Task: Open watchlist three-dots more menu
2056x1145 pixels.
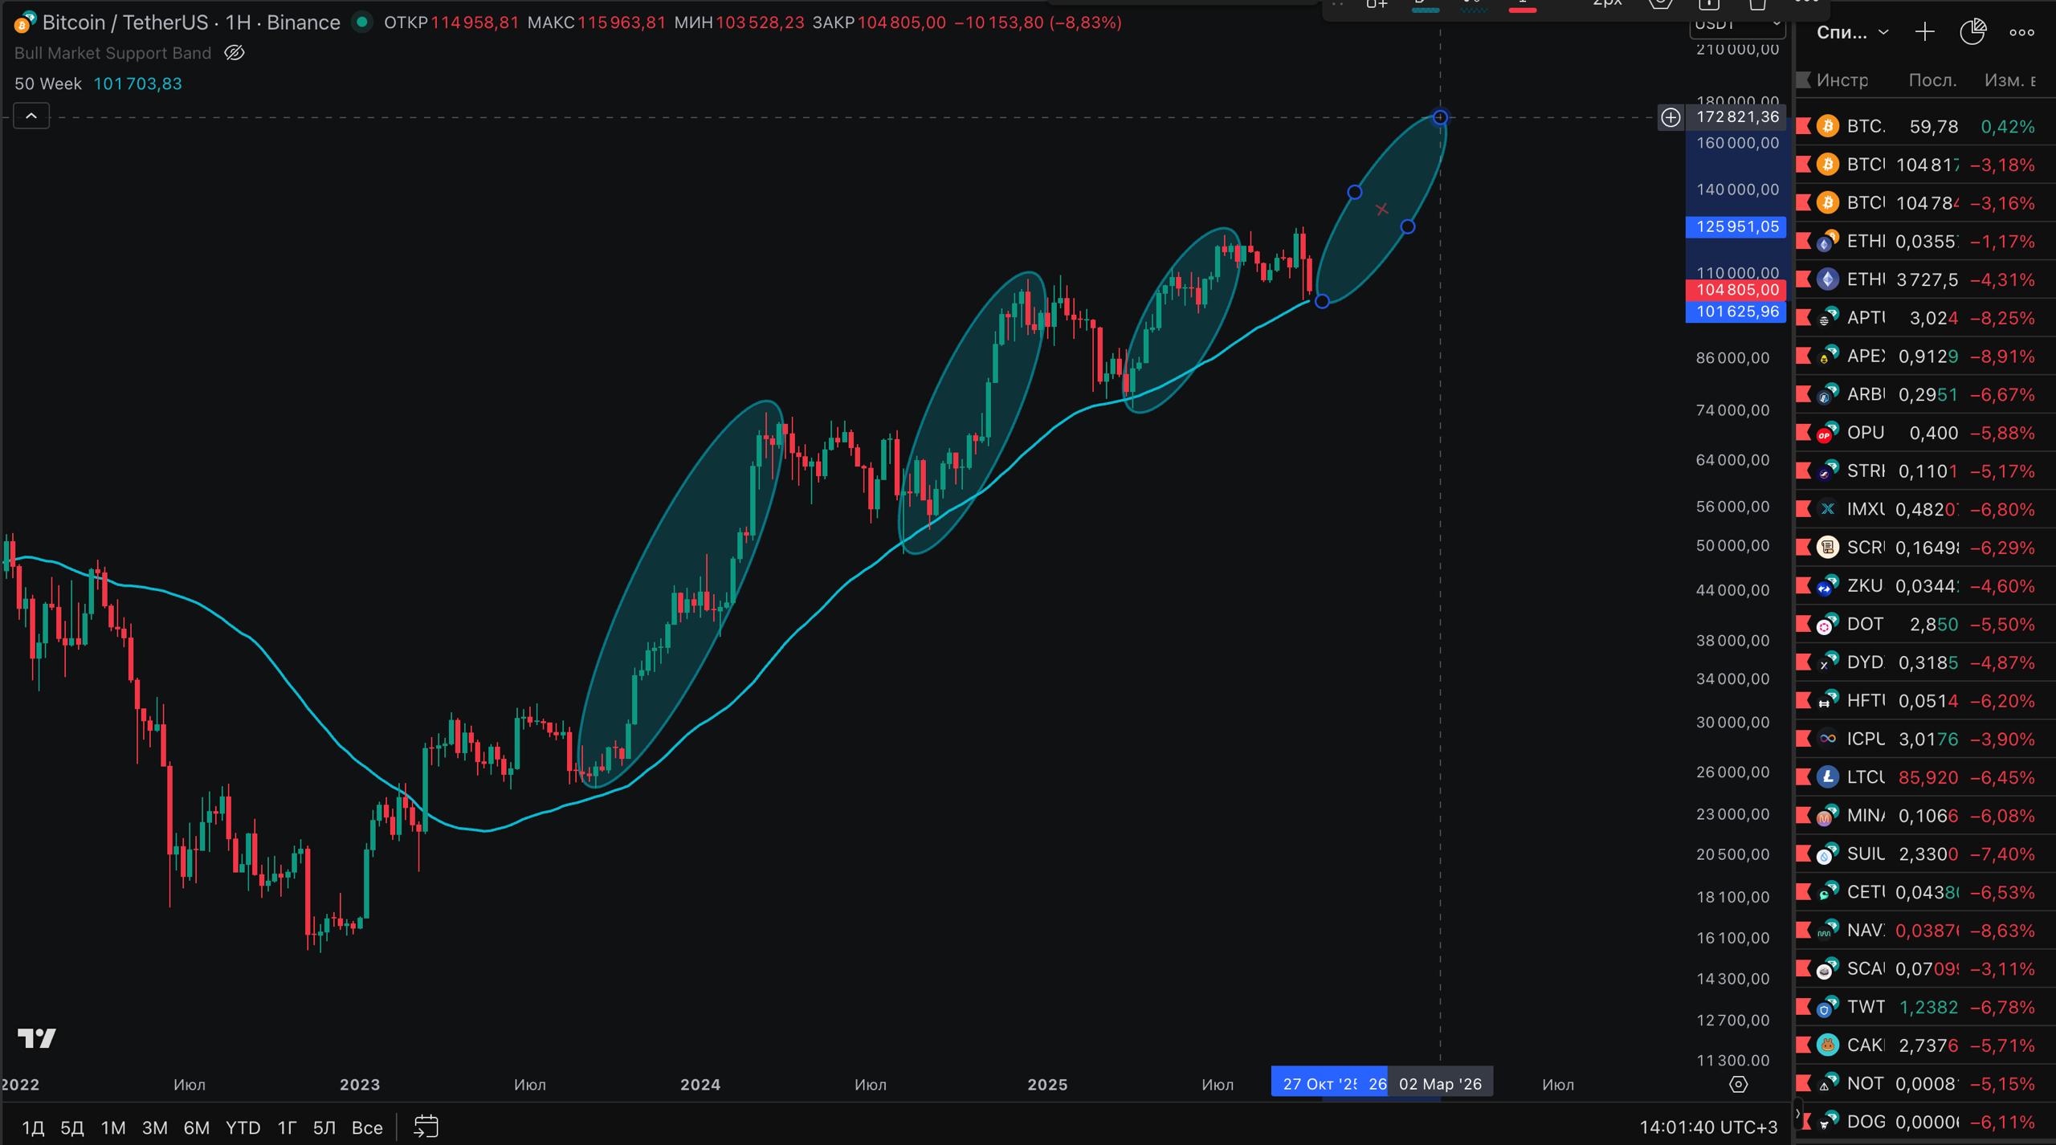Action: (x=2021, y=32)
